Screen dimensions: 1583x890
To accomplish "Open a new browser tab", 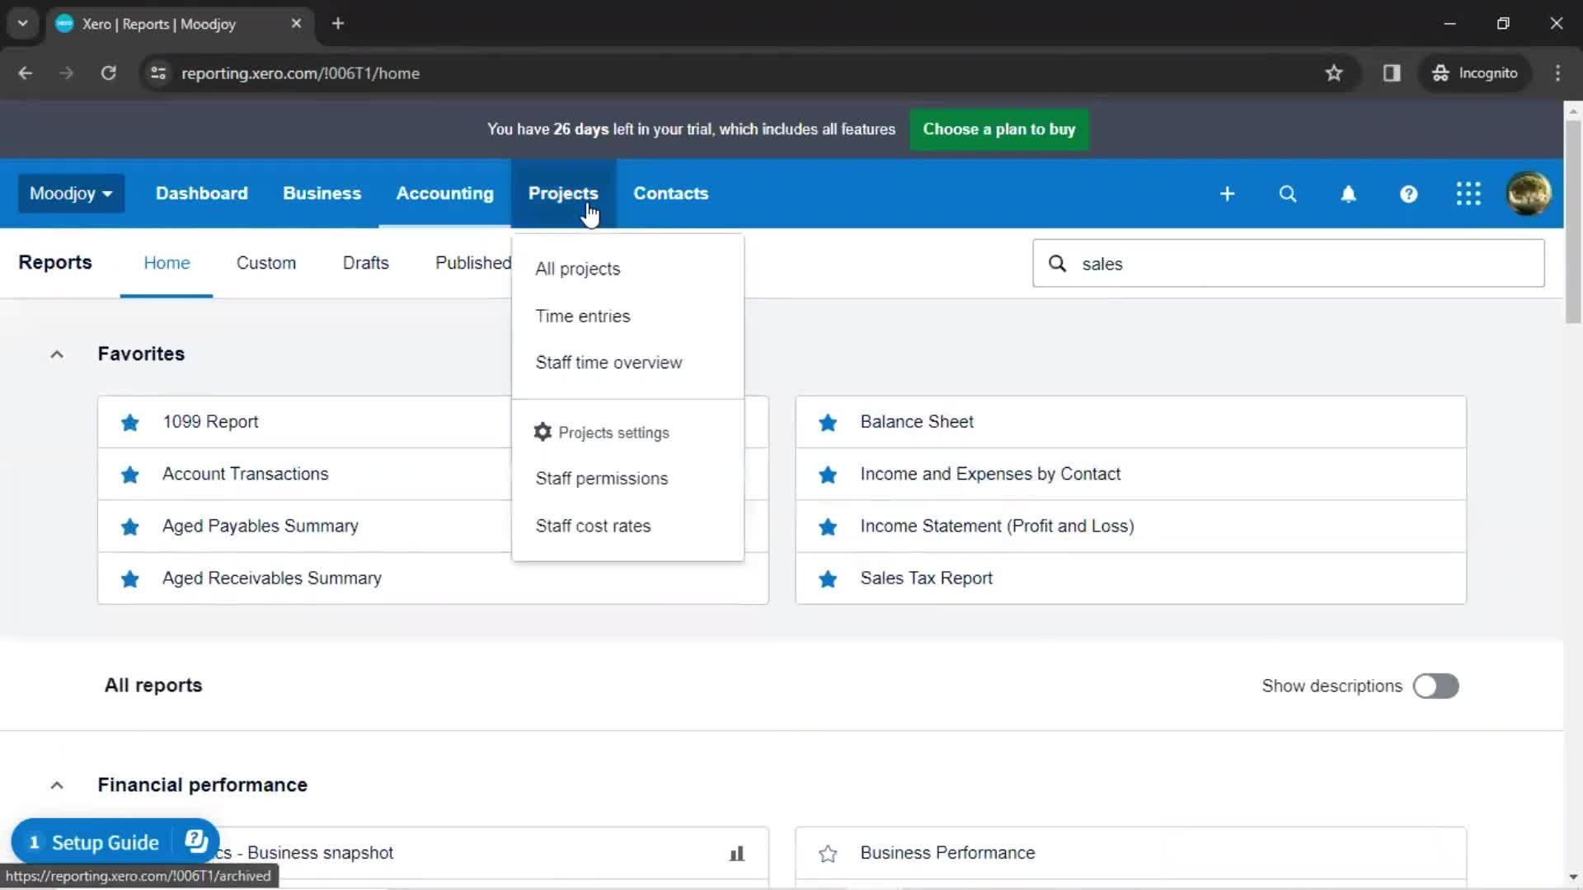I will click(337, 24).
